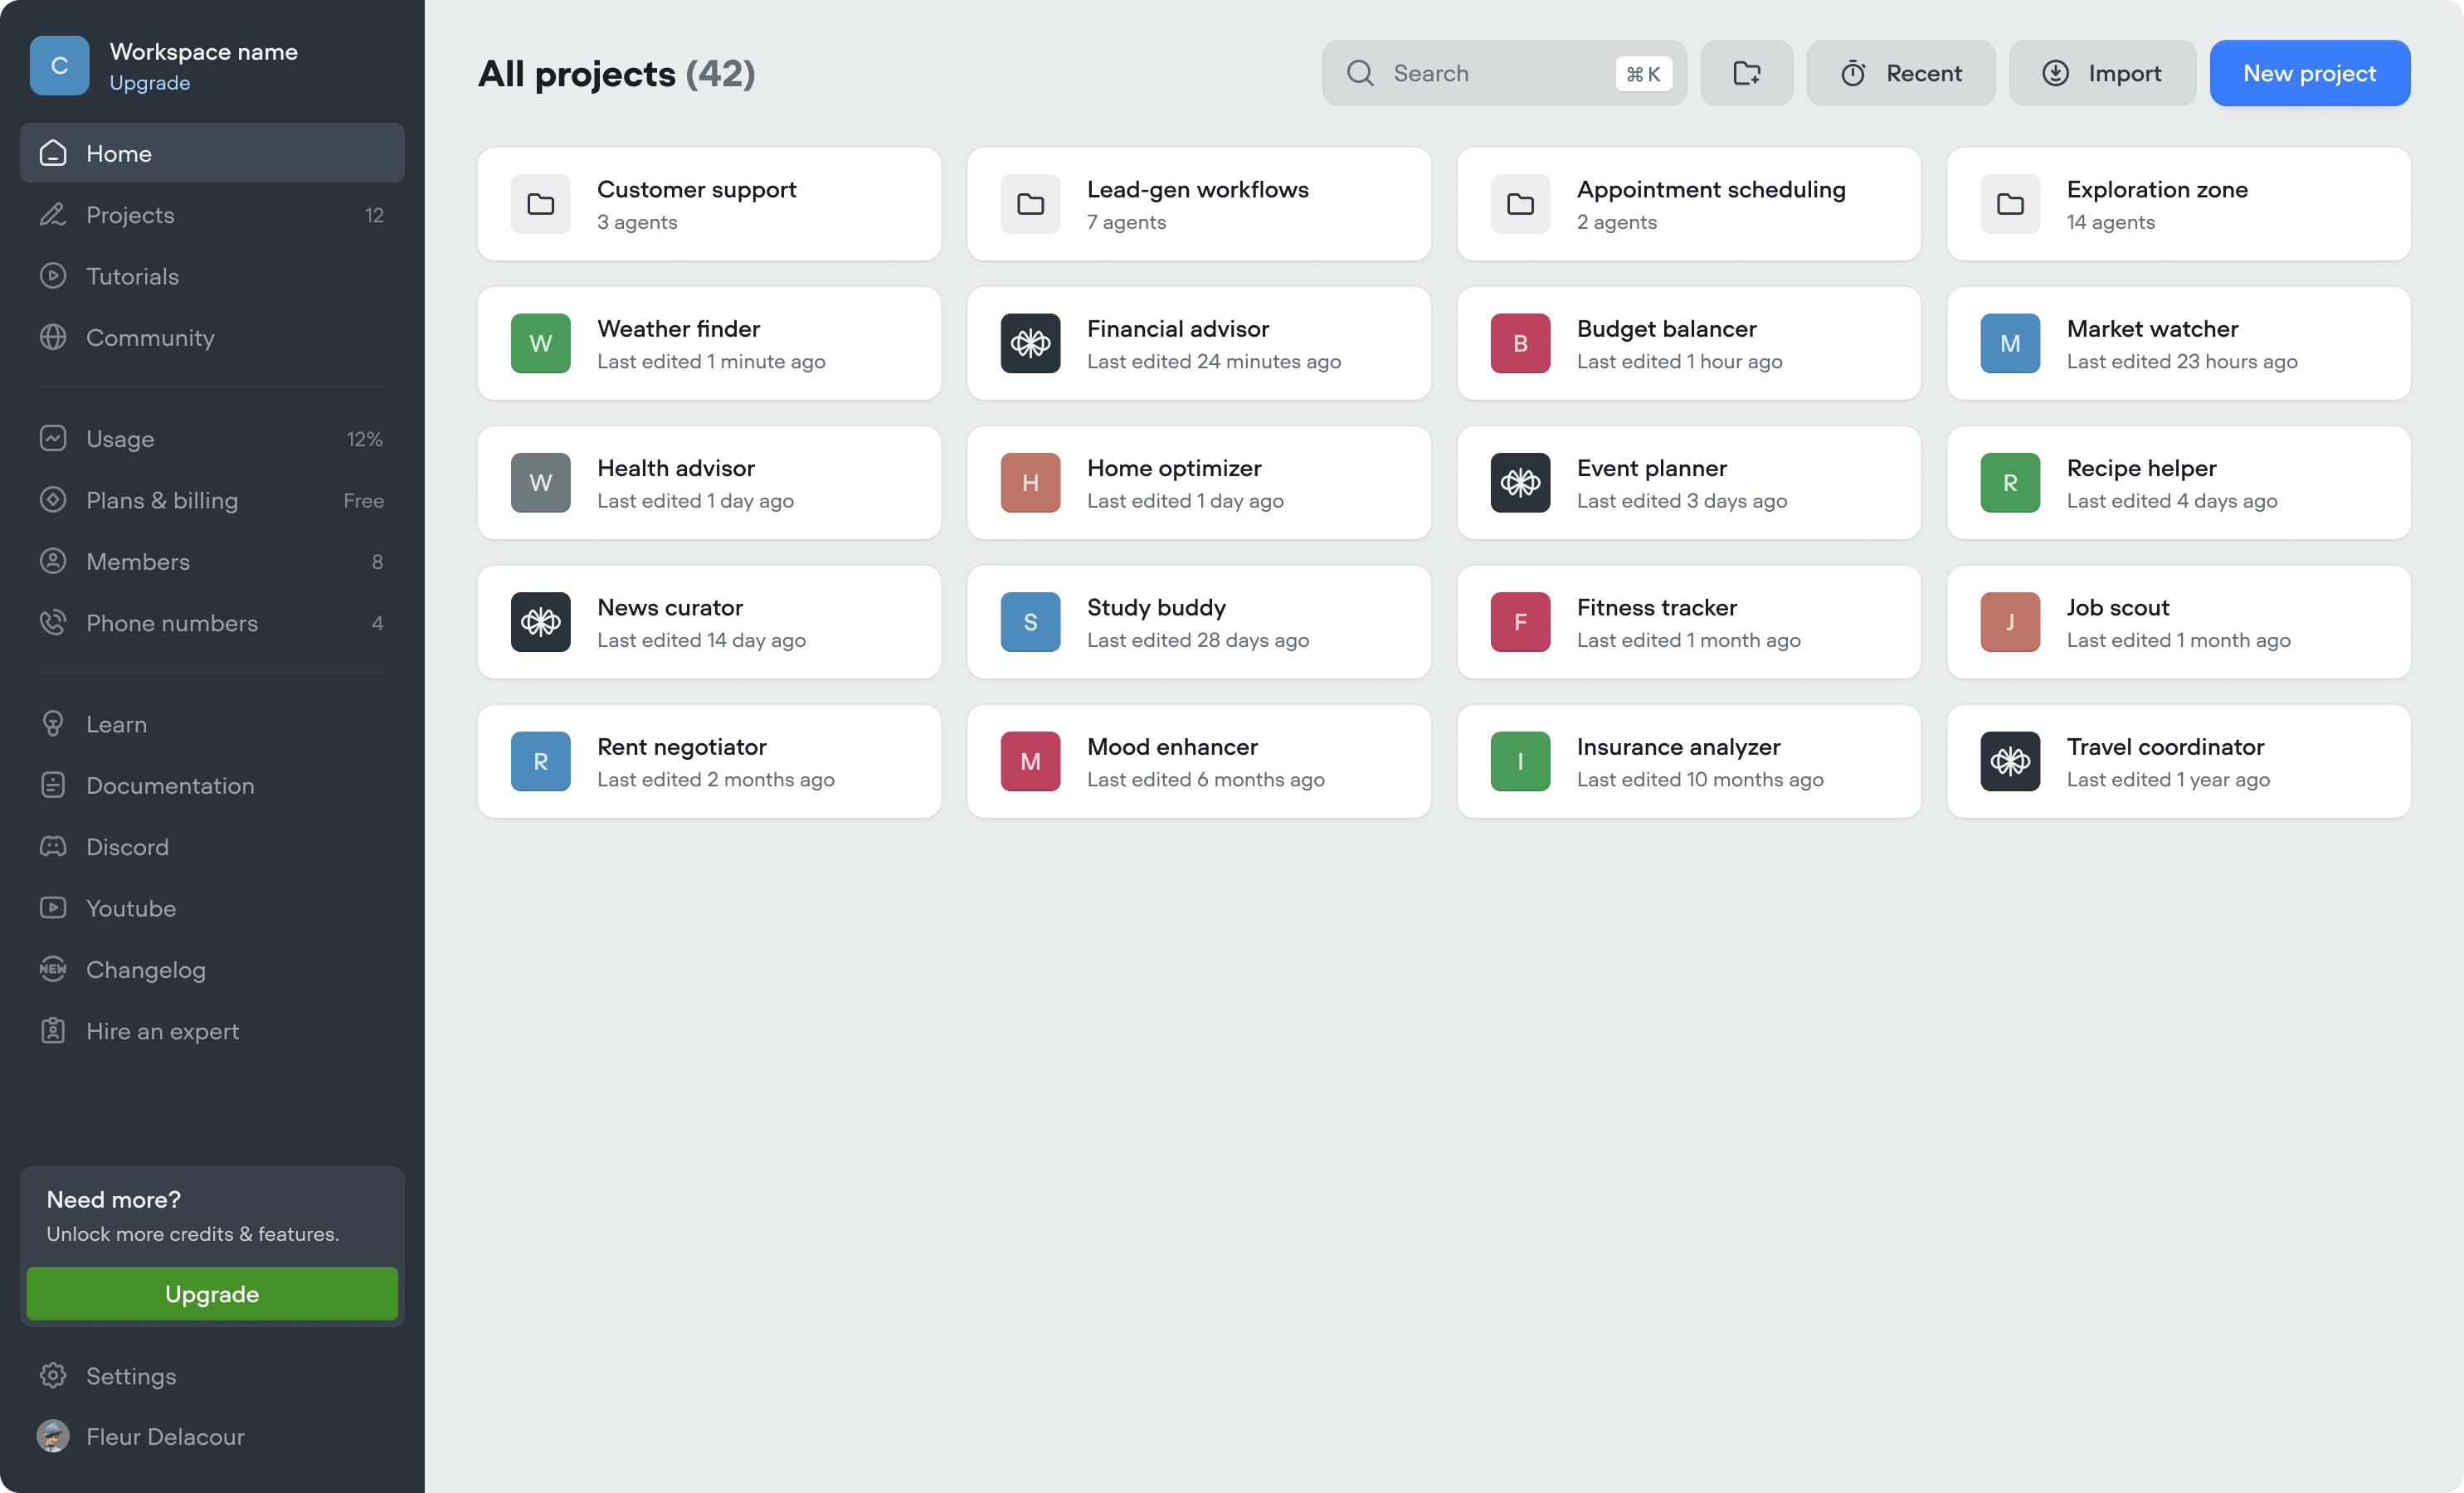
Task: Open the Projects section showing 12 items
Action: pos(132,214)
